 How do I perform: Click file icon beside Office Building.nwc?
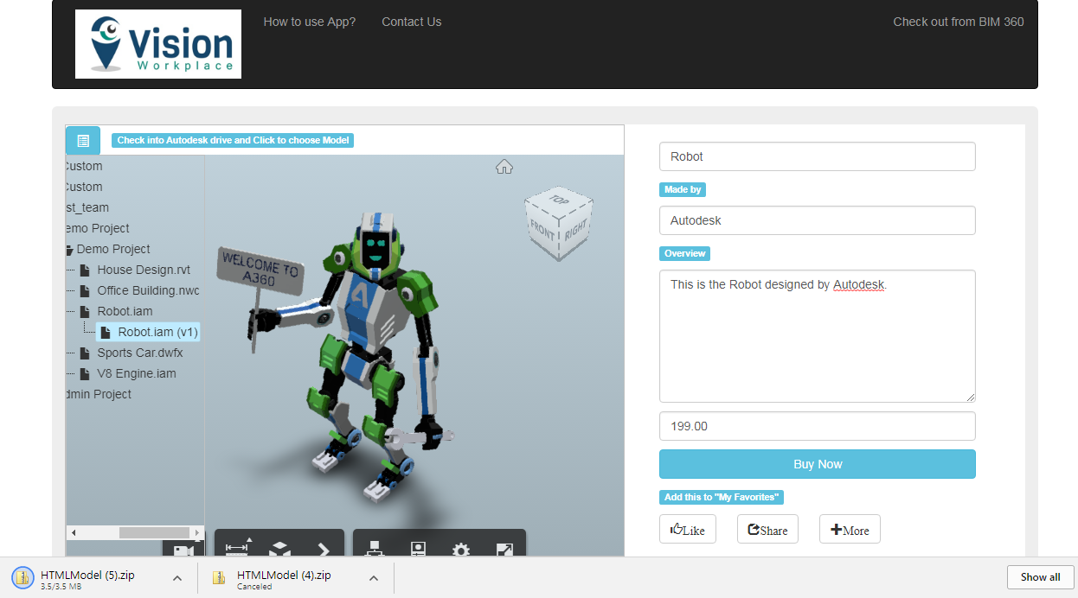click(x=85, y=291)
